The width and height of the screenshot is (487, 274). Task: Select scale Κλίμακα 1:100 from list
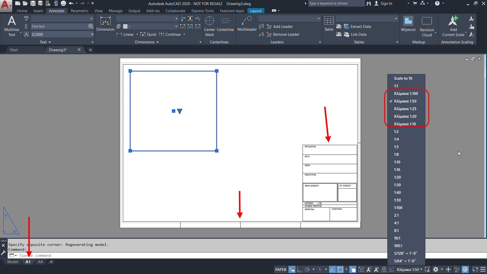click(406, 93)
